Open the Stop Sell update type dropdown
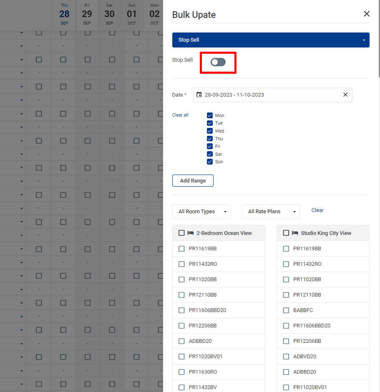The height and width of the screenshot is (392, 380). pos(271,40)
